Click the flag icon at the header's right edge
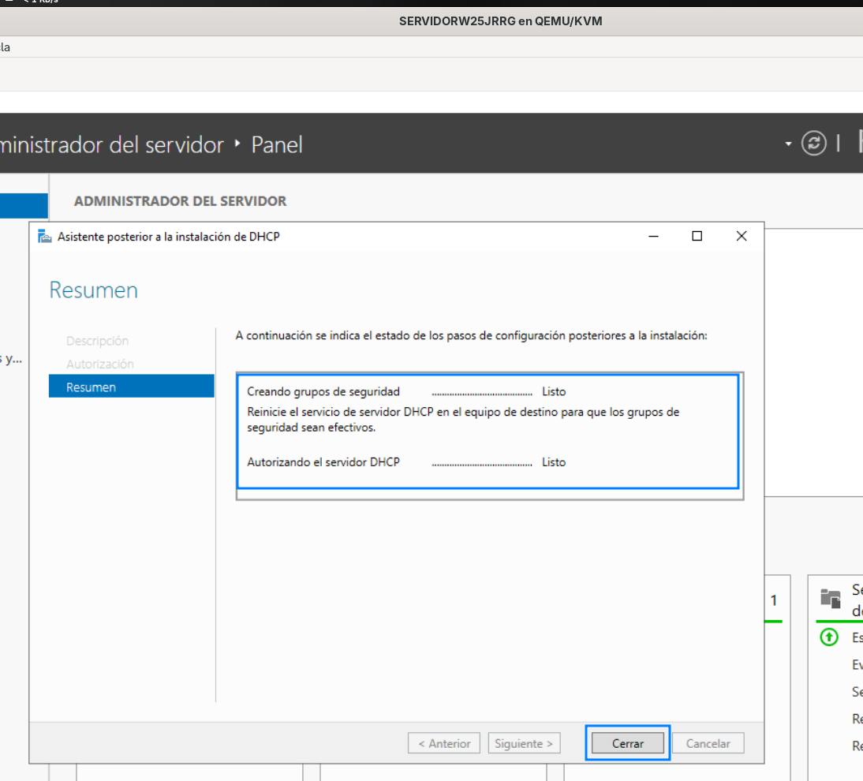Image resolution: width=863 pixels, height=781 pixels. coord(860,141)
